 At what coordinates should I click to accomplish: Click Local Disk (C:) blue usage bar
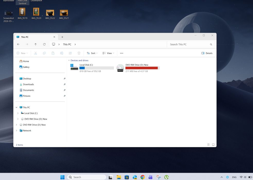coord(97,68)
